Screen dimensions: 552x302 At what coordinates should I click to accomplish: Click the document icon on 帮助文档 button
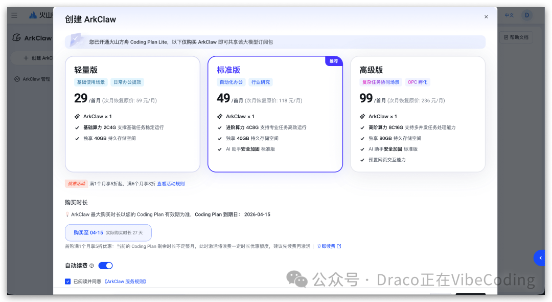point(507,37)
